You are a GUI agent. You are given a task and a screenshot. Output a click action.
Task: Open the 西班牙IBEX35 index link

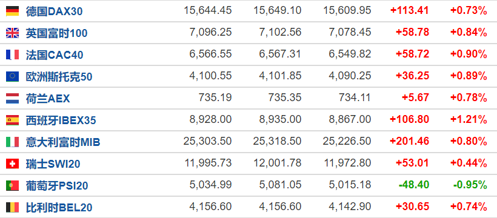61,121
